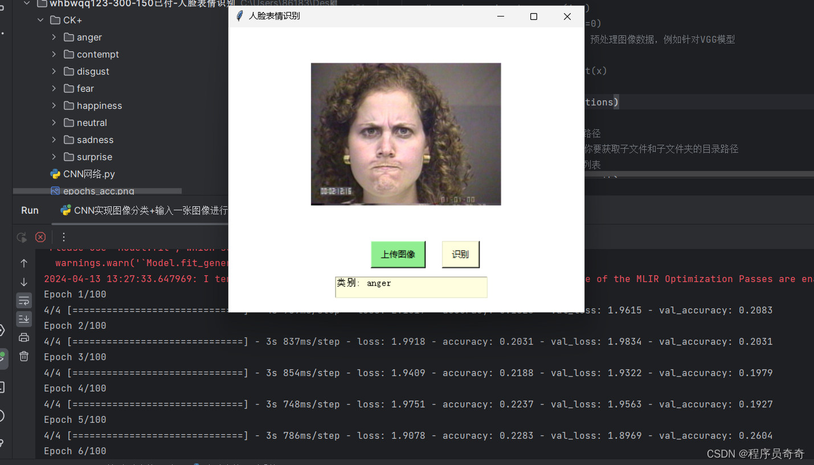814x465 pixels.
Task: Expand the contempt folder chevron
Action: click(54, 54)
